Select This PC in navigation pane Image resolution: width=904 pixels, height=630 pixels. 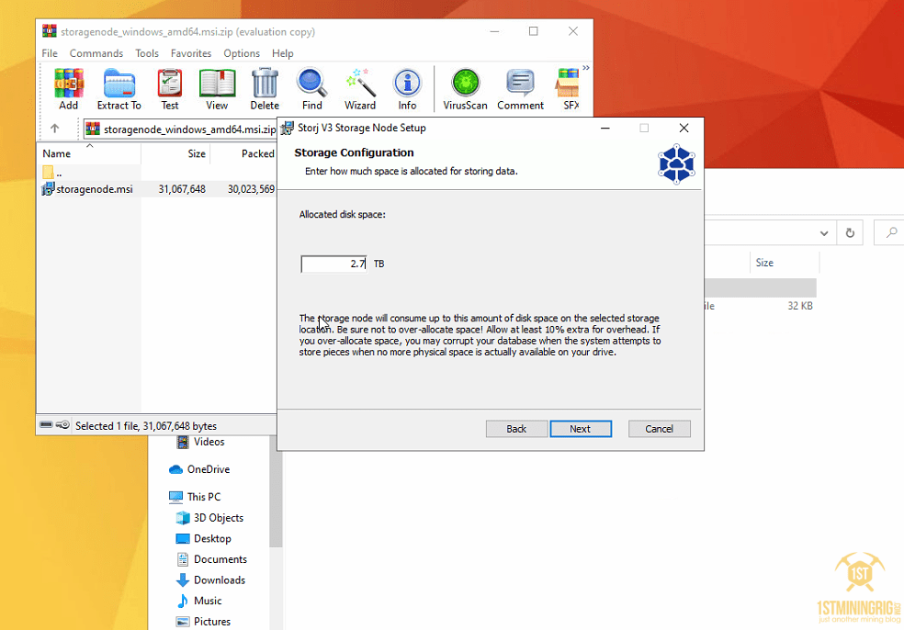click(194, 497)
